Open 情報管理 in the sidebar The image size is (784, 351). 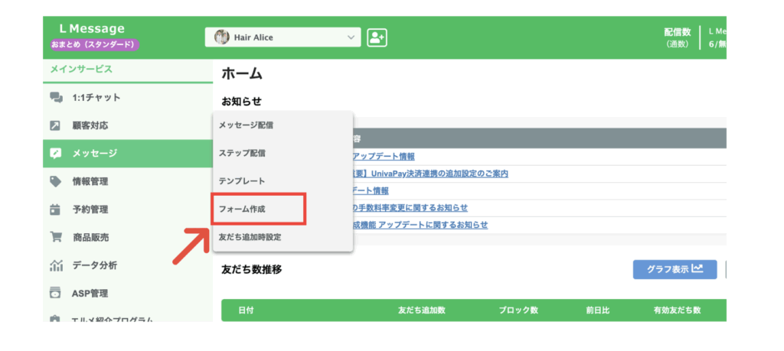coord(128,182)
